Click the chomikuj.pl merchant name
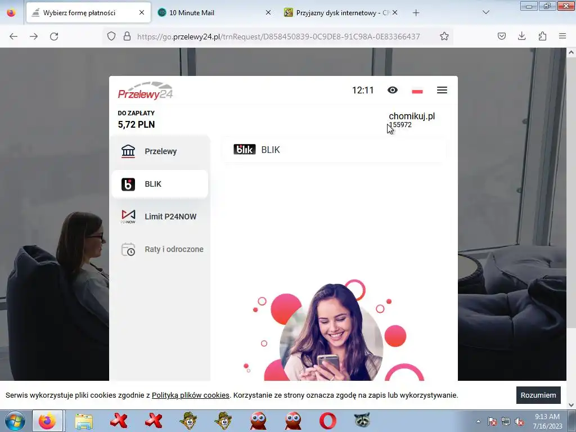 pos(412,116)
